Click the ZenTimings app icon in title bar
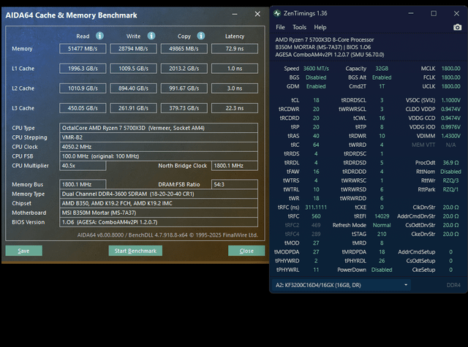This screenshot has height=347, width=468. (277, 13)
